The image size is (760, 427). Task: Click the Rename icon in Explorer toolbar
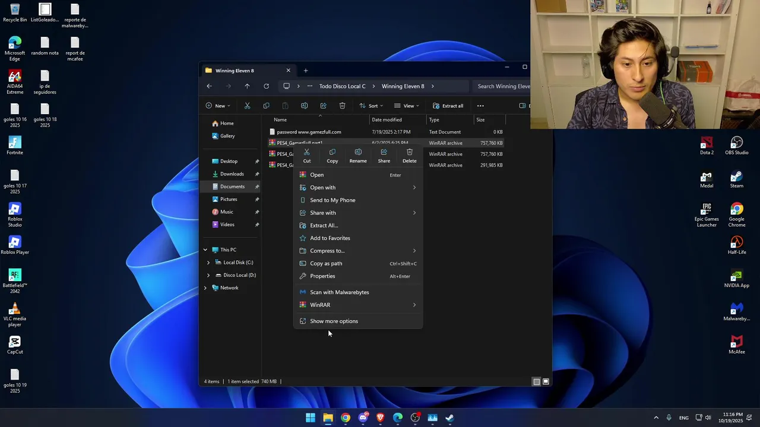304,106
